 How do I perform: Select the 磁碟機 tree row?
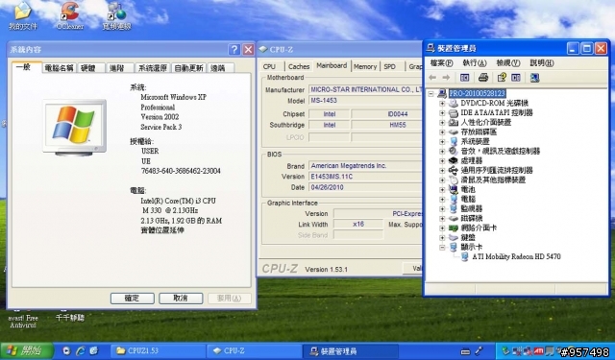coord(472,218)
